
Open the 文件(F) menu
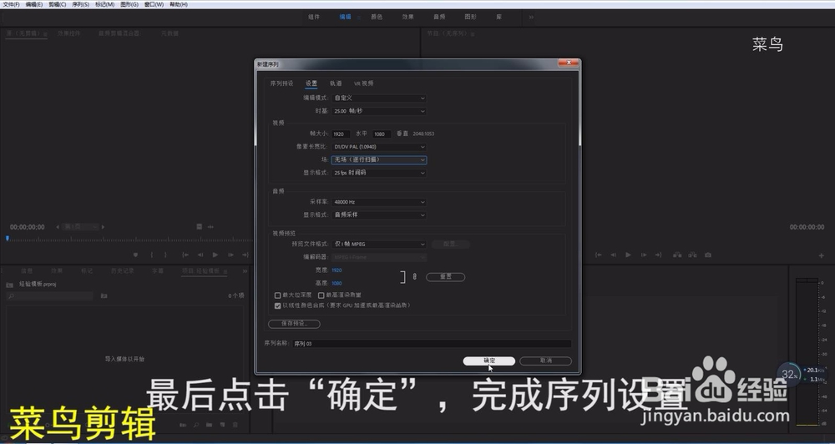[x=11, y=4]
